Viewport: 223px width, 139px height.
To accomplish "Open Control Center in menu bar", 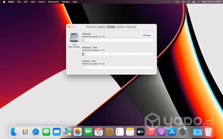I will coord(194,2).
